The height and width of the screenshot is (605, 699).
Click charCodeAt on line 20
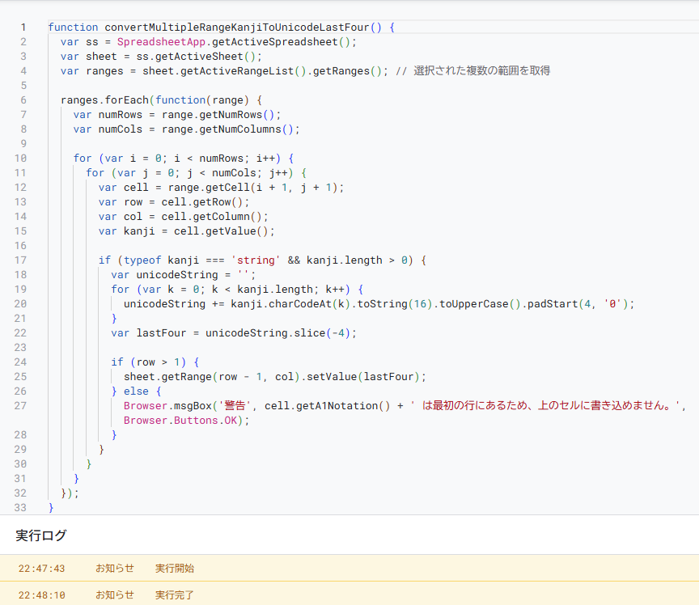coord(299,303)
